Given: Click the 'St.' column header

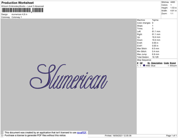Looking at the screenshot, I should pos(149,63).
